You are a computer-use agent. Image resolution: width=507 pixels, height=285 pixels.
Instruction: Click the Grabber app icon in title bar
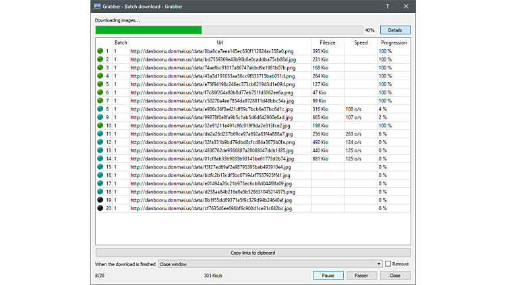click(98, 6)
